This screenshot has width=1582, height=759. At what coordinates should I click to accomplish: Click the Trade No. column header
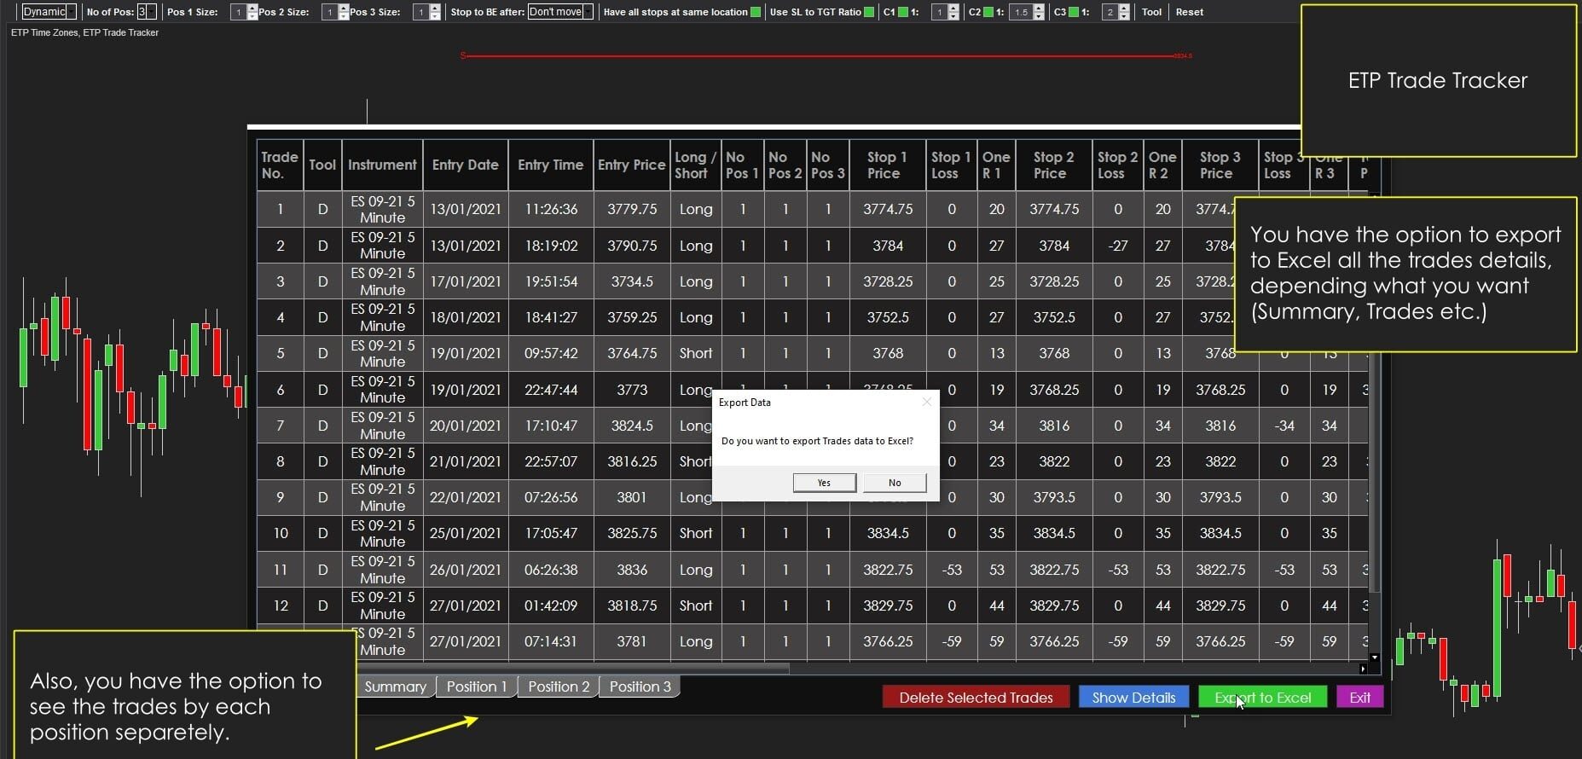[280, 165]
